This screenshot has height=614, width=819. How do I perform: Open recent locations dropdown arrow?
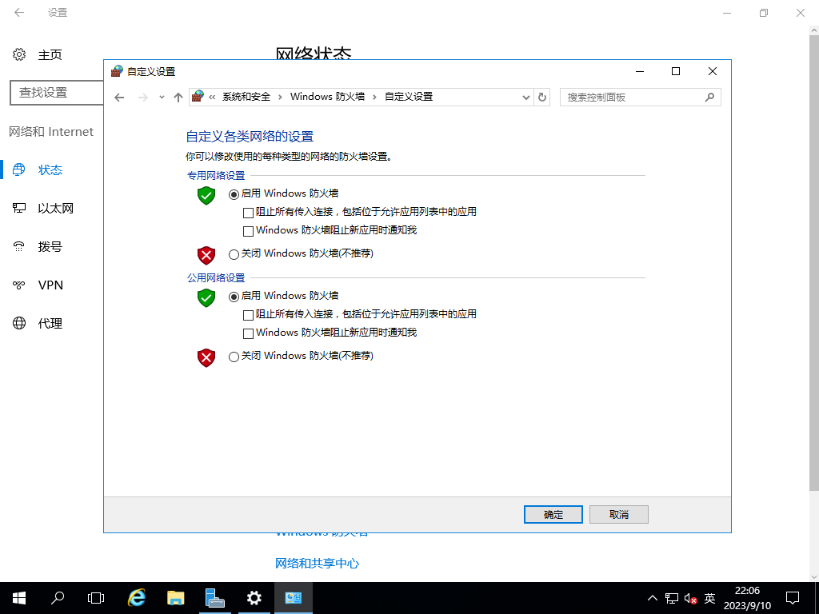click(162, 97)
